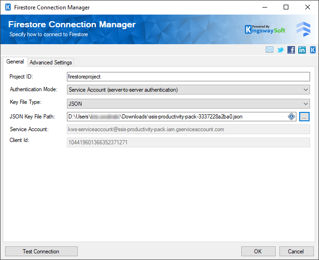Click the KingswaySoft logo in the banner
Viewport: 319px width, 260px height.
[x=265, y=30]
